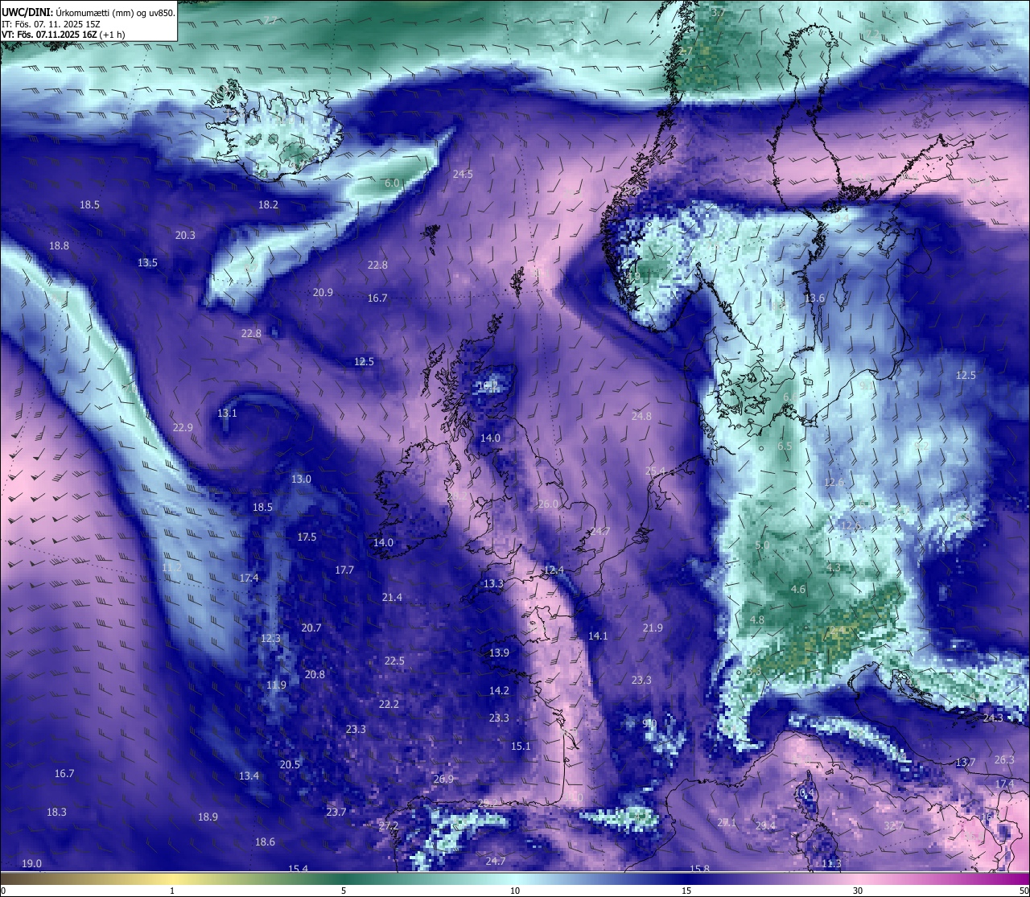Click the 13.5 map value
Screen dimensions: 1030x897
(x=147, y=263)
